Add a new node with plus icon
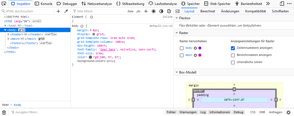The image size is (294, 116). pyautogui.click(x=58, y=11)
